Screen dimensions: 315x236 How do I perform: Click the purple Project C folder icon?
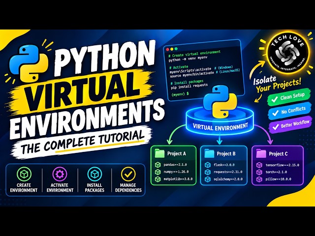[261, 153]
